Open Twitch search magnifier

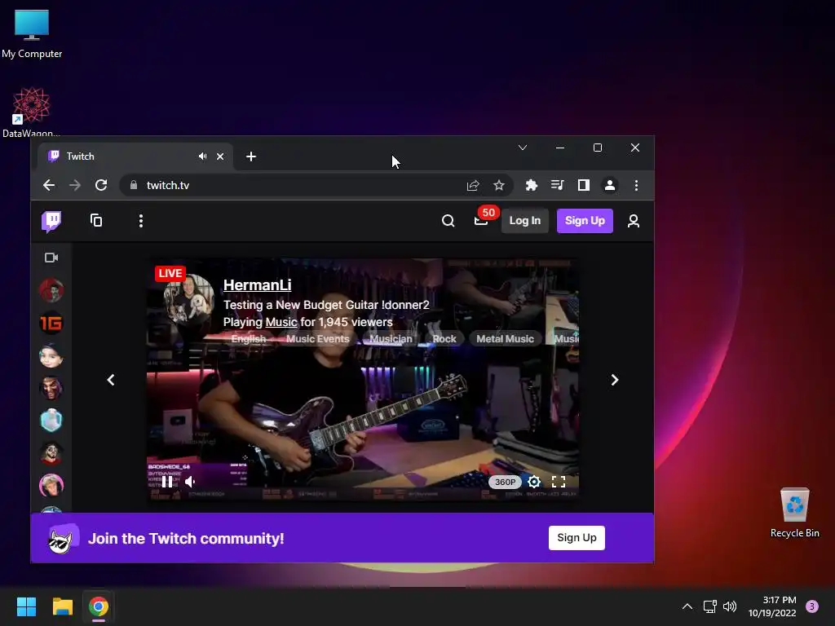[x=448, y=221]
